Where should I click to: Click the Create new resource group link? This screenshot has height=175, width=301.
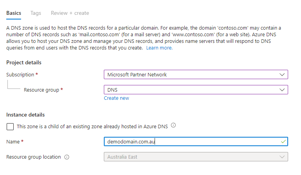[x=116, y=98]
